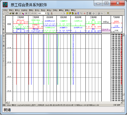Open a file with the folder icon
Screen dimensions: 127x115
pos(10,13)
